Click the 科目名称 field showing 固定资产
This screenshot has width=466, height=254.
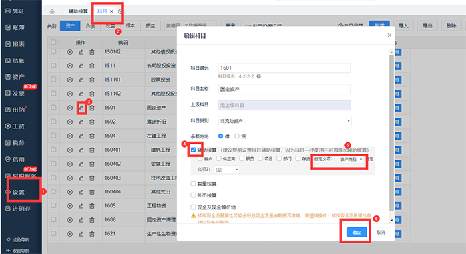(284, 89)
